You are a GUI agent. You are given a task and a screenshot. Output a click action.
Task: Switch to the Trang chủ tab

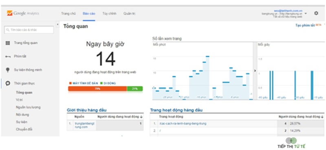tap(68, 13)
